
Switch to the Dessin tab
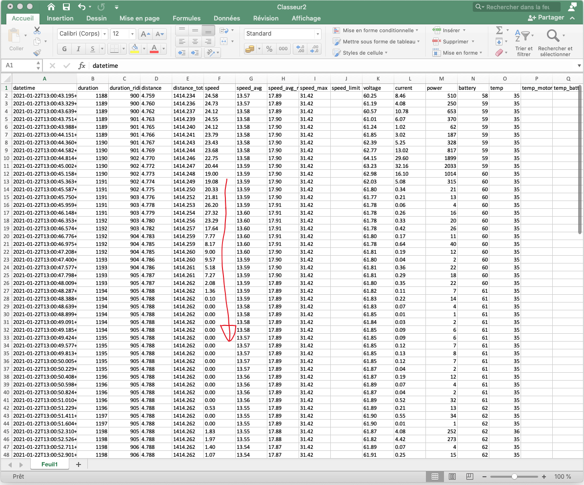tap(97, 18)
